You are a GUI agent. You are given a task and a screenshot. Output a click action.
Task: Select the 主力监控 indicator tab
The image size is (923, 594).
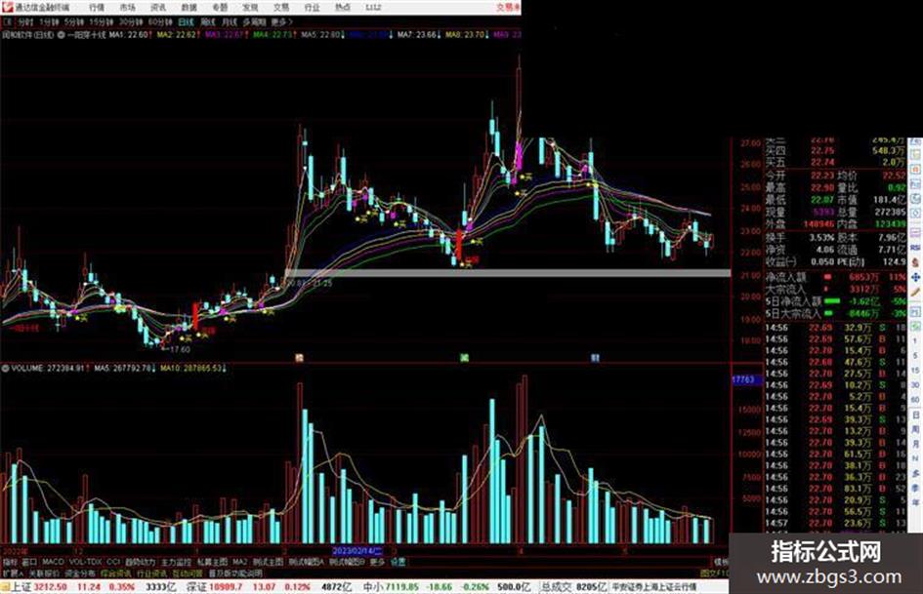coord(176,562)
